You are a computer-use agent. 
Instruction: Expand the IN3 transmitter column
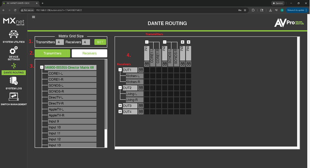pyautogui.click(x=183, y=42)
